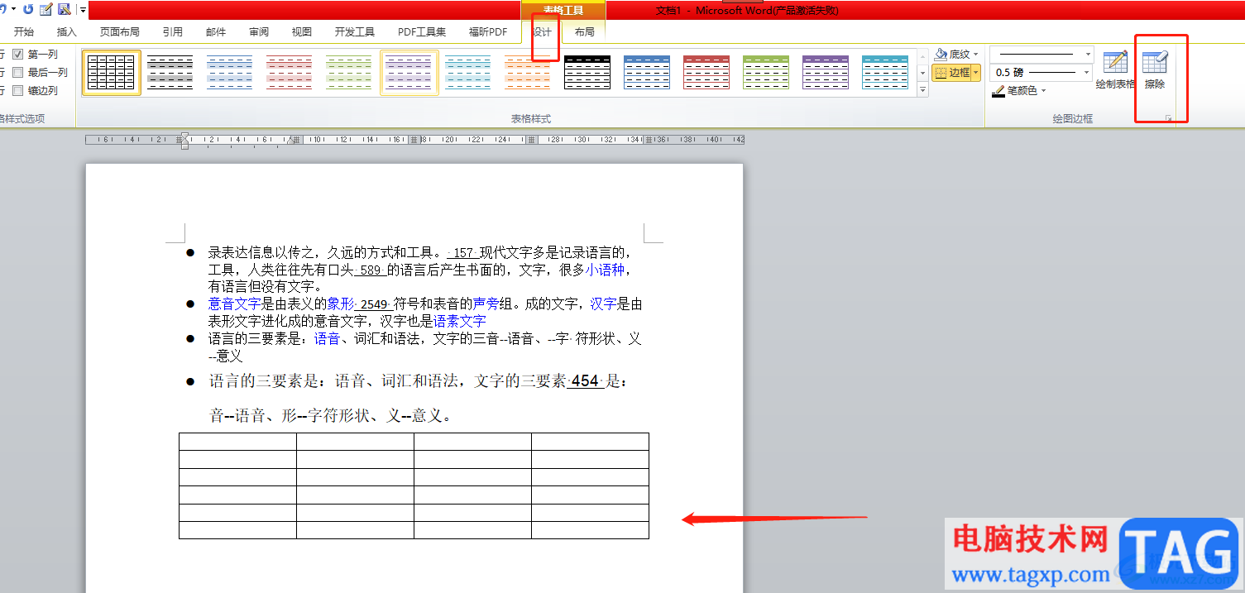
Task: Open the 审阅 (Review) tab
Action: pos(259,32)
